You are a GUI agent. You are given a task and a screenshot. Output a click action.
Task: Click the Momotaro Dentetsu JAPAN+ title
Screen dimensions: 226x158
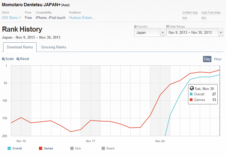point(31,5)
